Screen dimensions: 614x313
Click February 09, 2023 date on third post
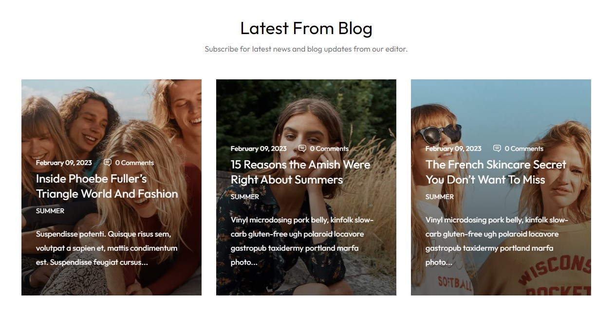453,148
